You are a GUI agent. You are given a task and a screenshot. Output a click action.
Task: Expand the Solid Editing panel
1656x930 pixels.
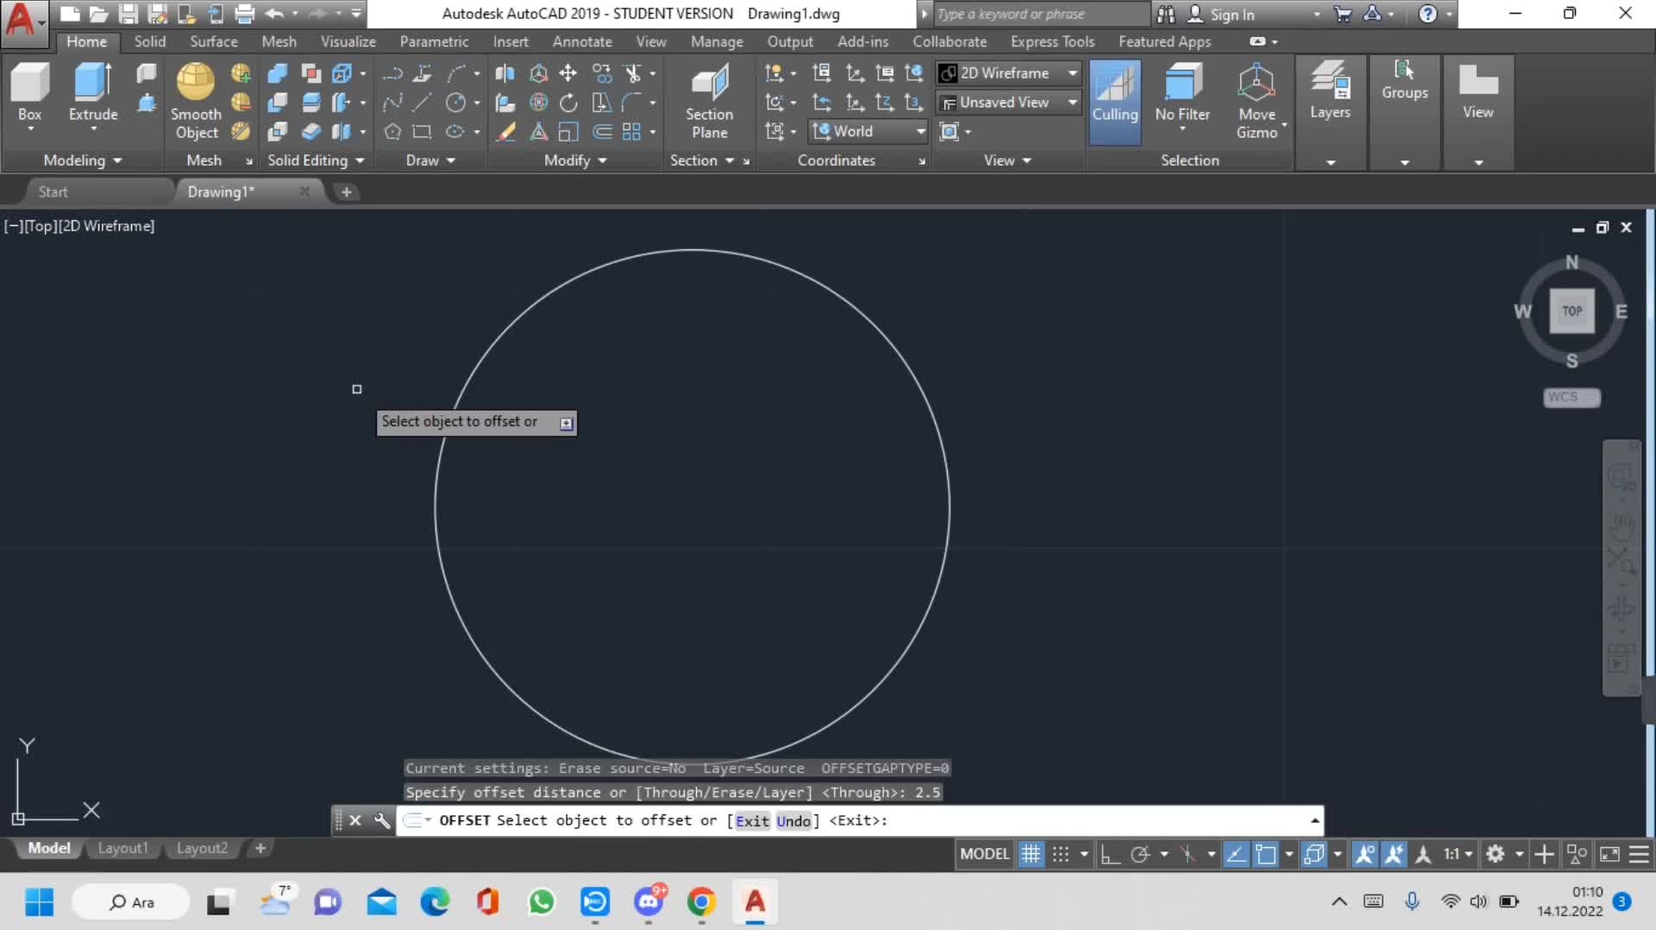[x=316, y=160]
